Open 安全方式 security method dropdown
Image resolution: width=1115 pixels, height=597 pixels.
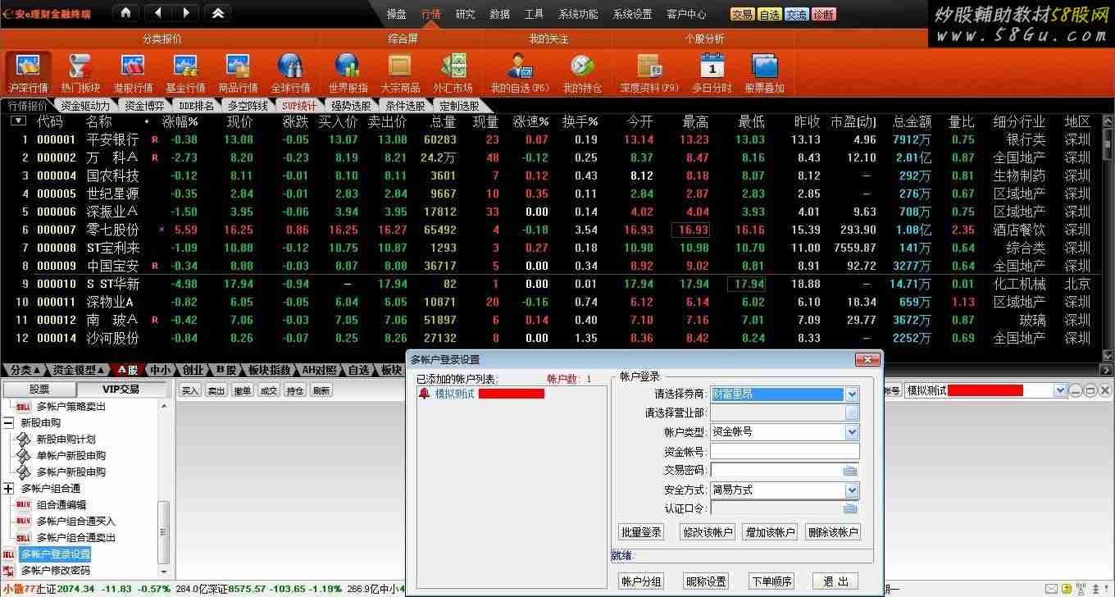click(852, 490)
